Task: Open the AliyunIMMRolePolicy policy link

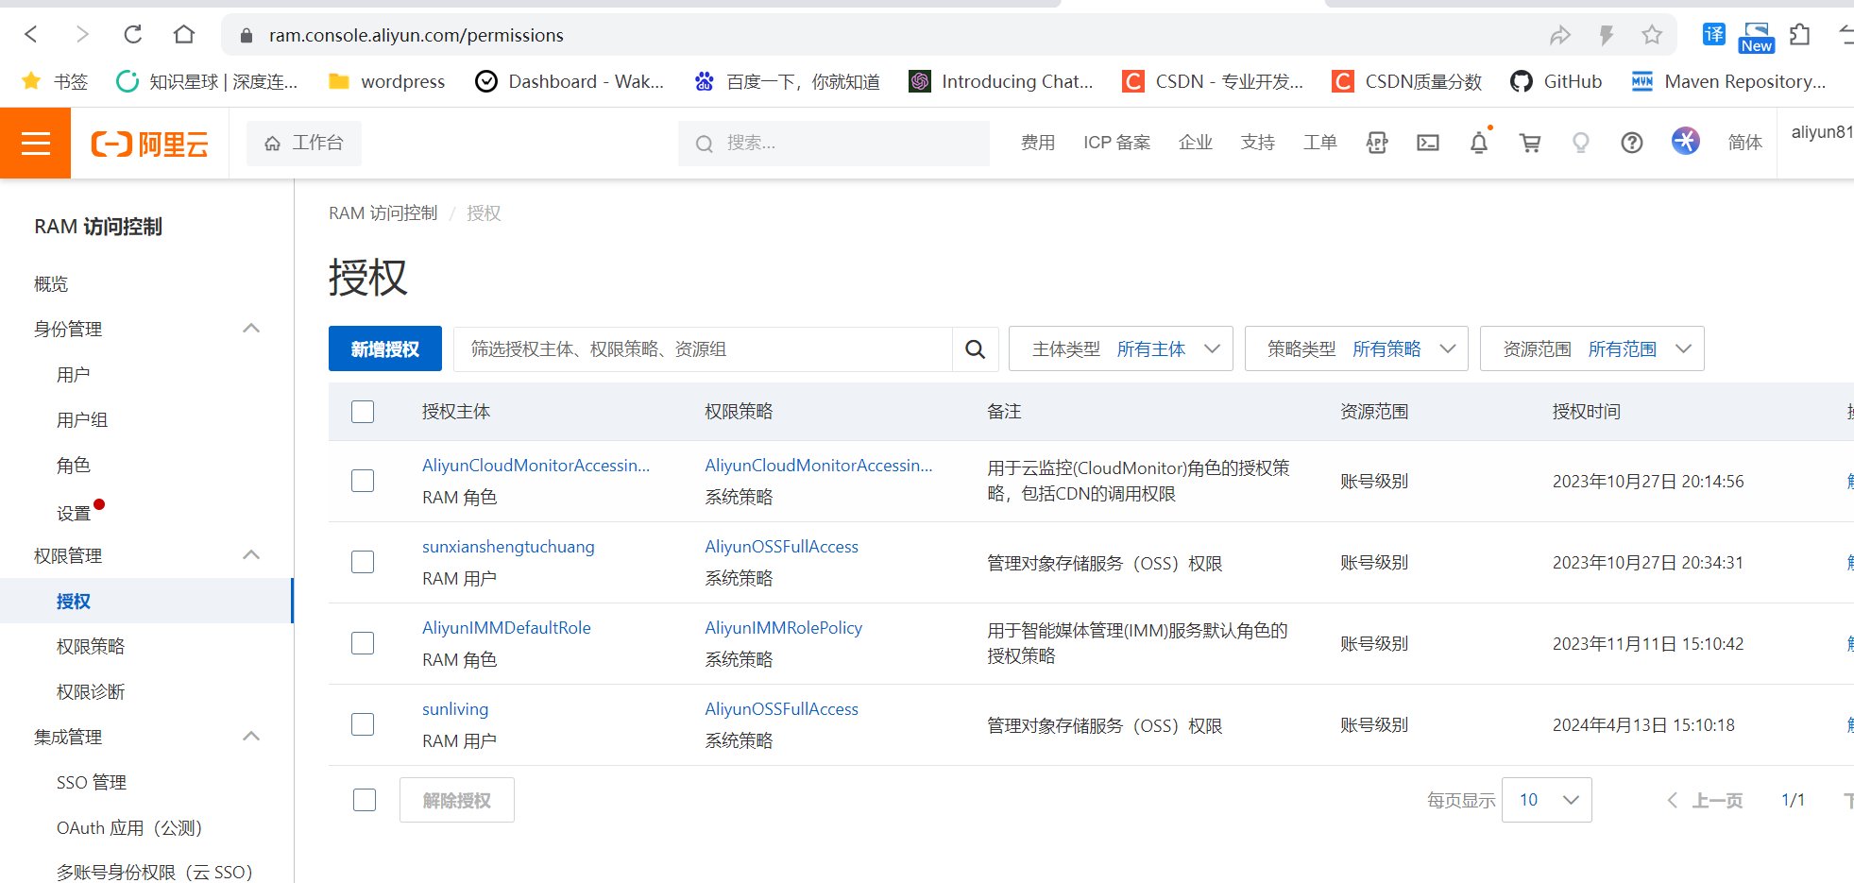Action: click(x=783, y=628)
